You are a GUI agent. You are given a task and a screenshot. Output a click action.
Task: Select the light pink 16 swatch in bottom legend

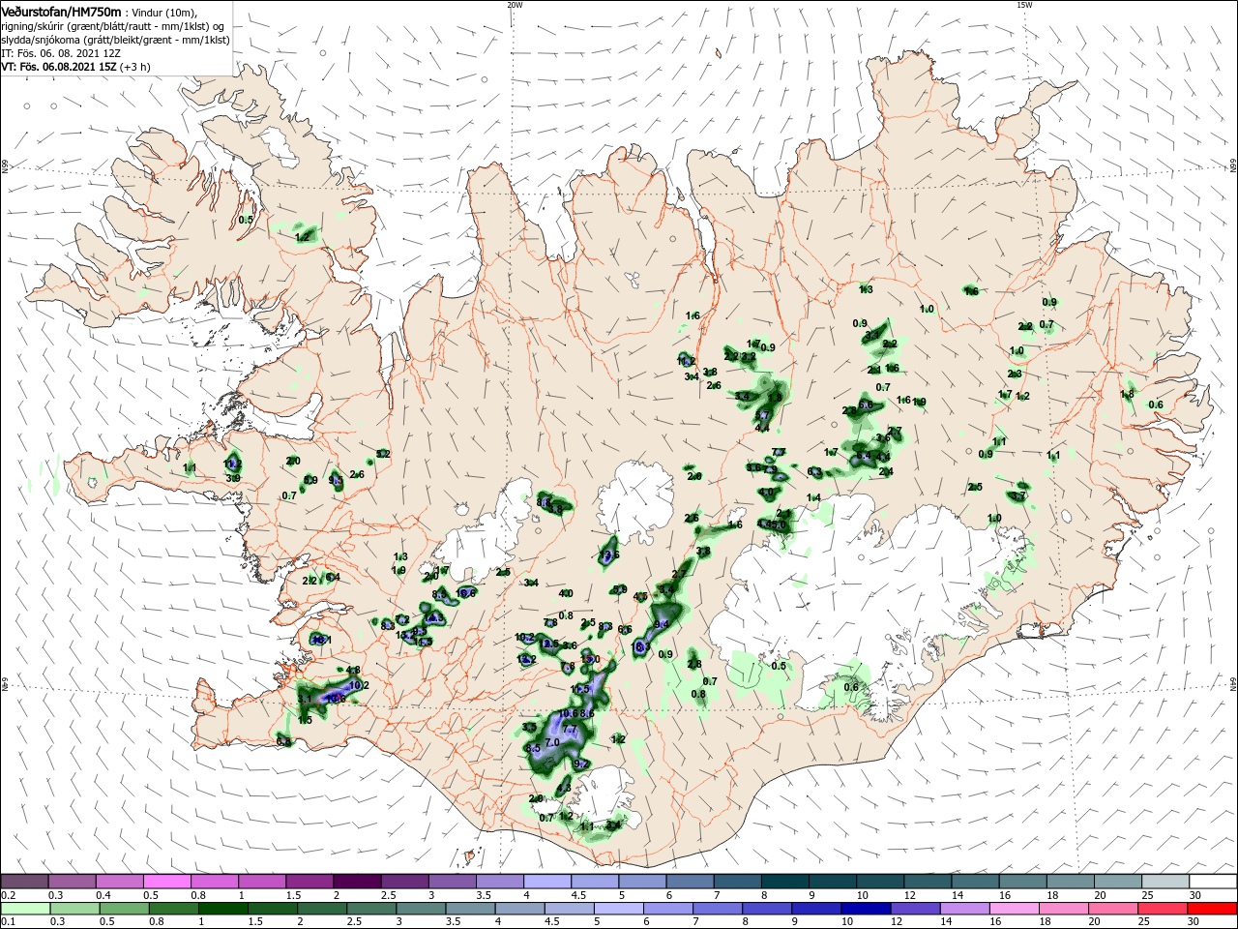coord(1016,909)
